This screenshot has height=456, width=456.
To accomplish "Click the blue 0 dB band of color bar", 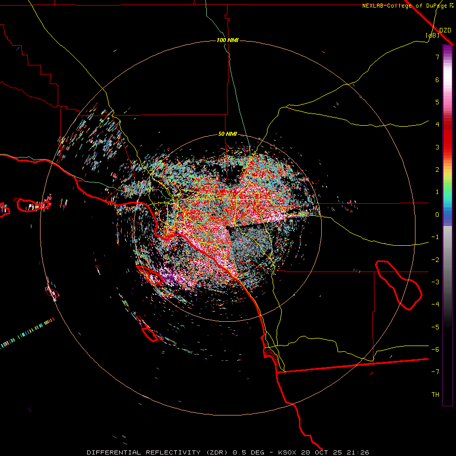I will point(447,215).
